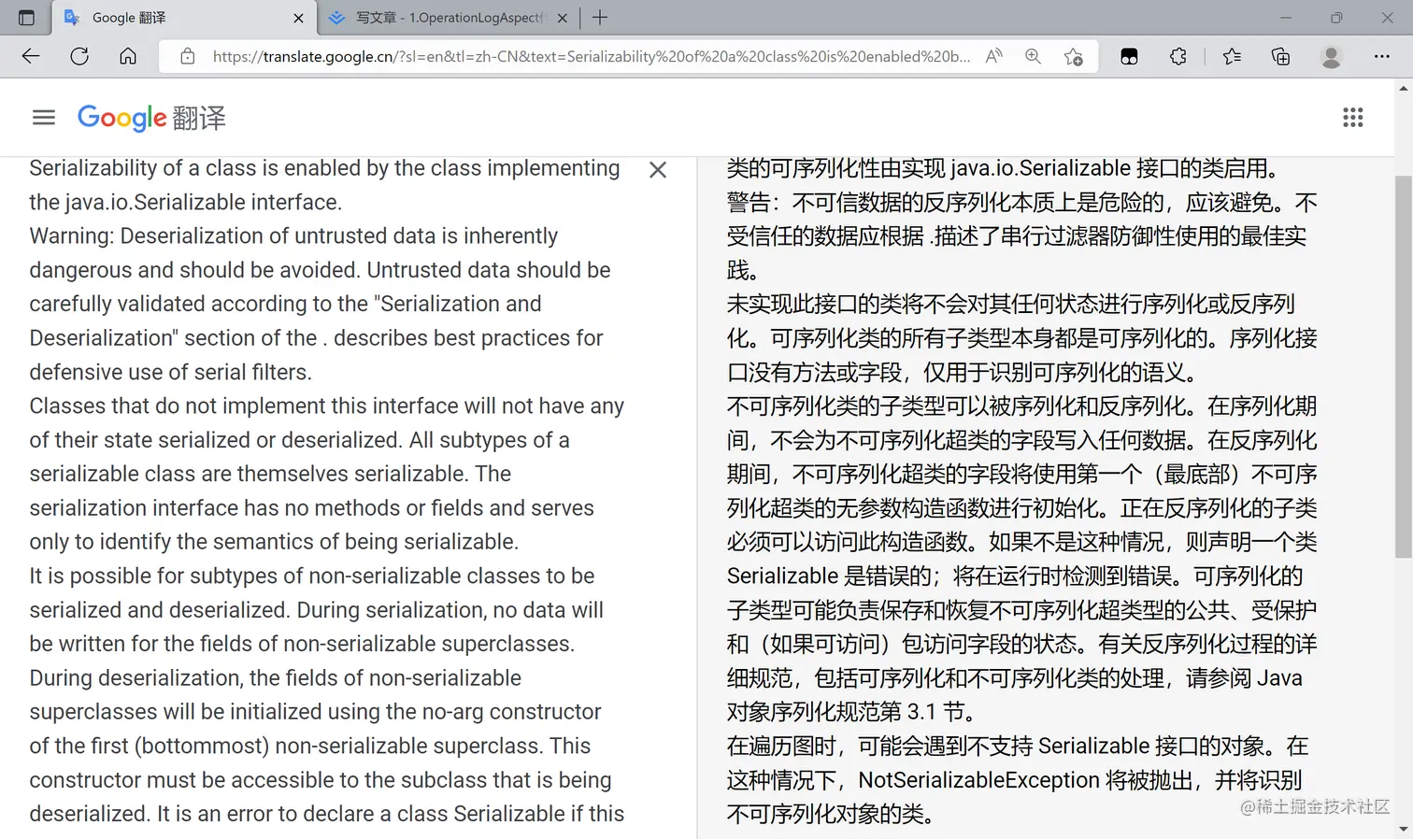1413x839 pixels.
Task: Open a new browser tab
Action: (600, 18)
